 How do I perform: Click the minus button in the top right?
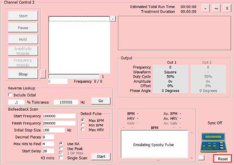tap(206, 8)
